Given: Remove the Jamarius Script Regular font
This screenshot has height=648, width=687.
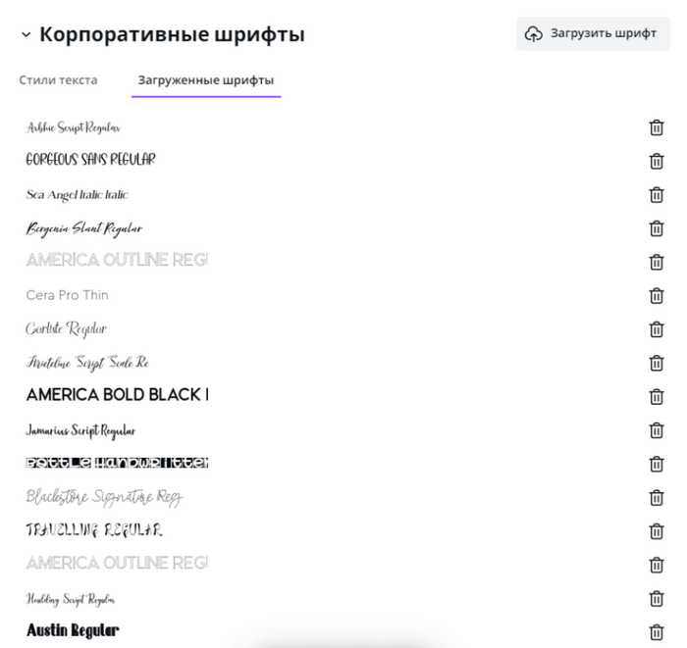Looking at the screenshot, I should (657, 430).
